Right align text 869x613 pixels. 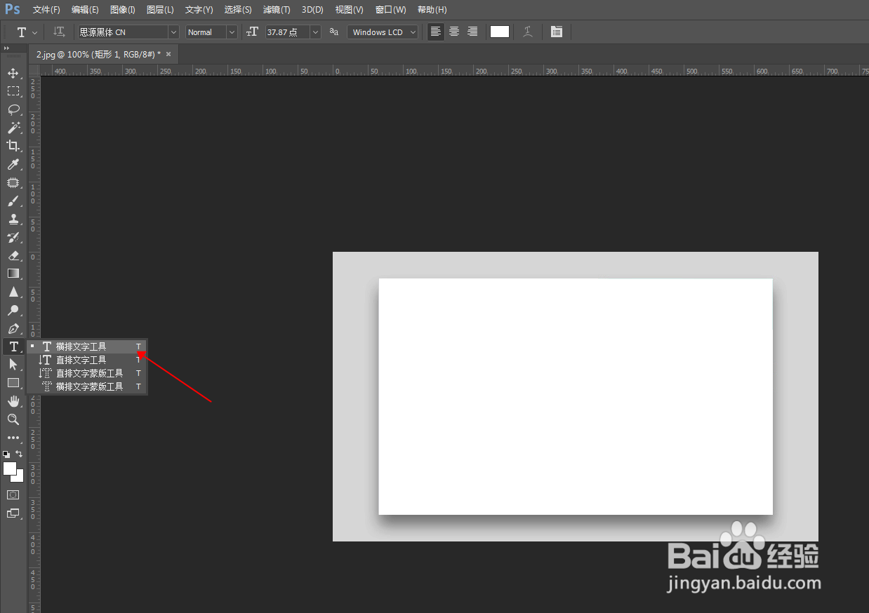pyautogui.click(x=472, y=32)
